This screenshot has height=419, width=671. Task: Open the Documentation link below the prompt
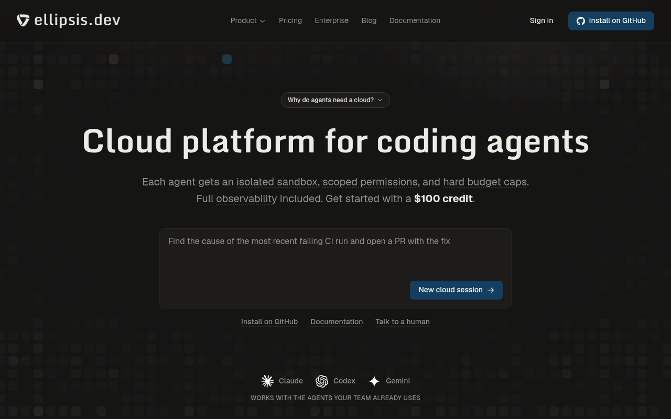click(337, 322)
